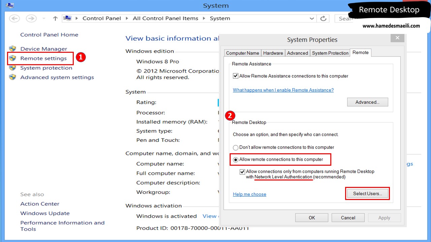
Task: Click the Computer description label
Action: click(168, 183)
